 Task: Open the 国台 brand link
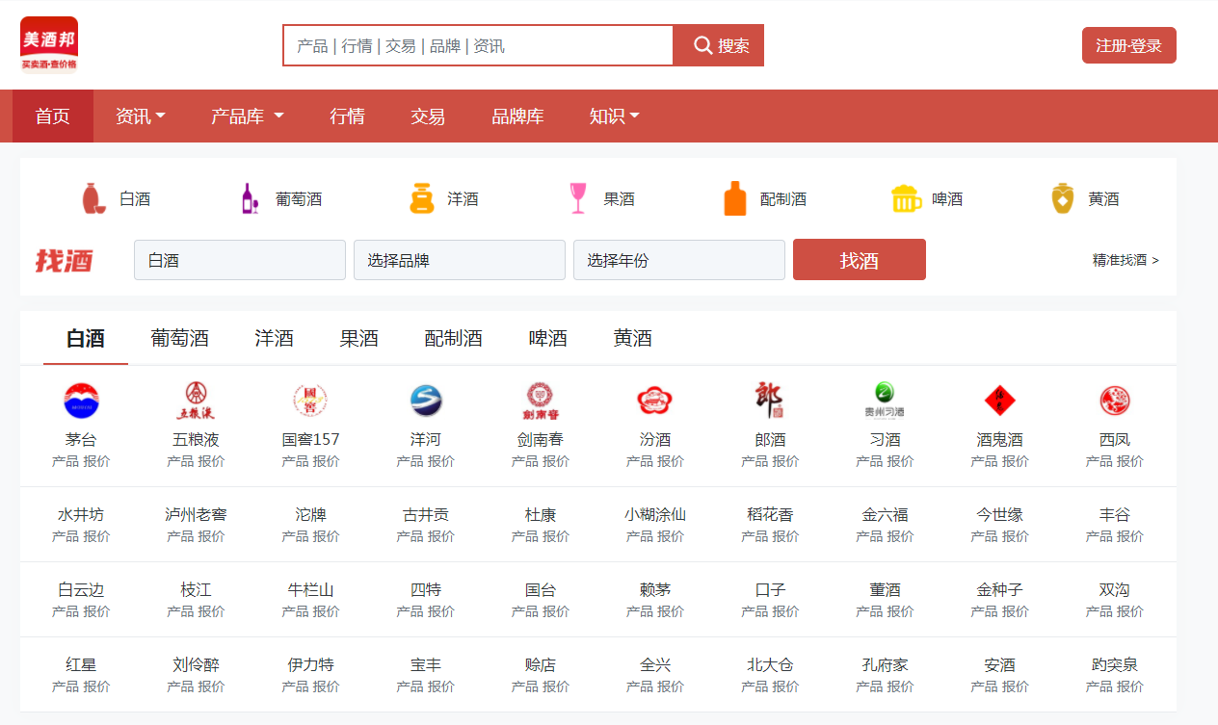tap(540, 590)
